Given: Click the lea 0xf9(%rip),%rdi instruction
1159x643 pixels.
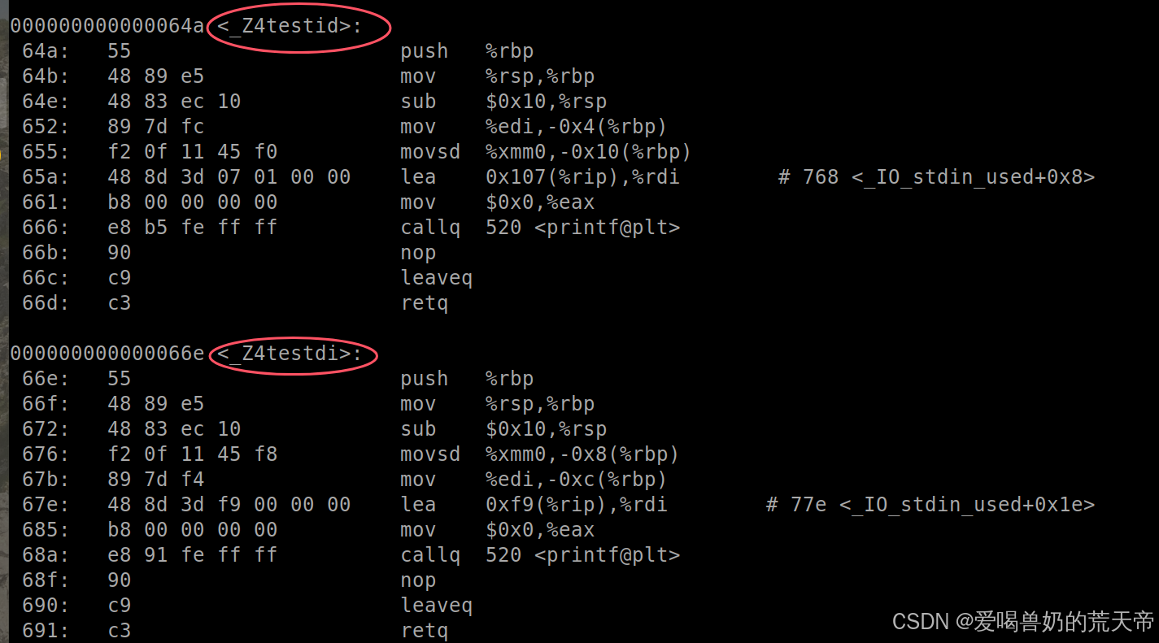Looking at the screenshot, I should [x=534, y=505].
